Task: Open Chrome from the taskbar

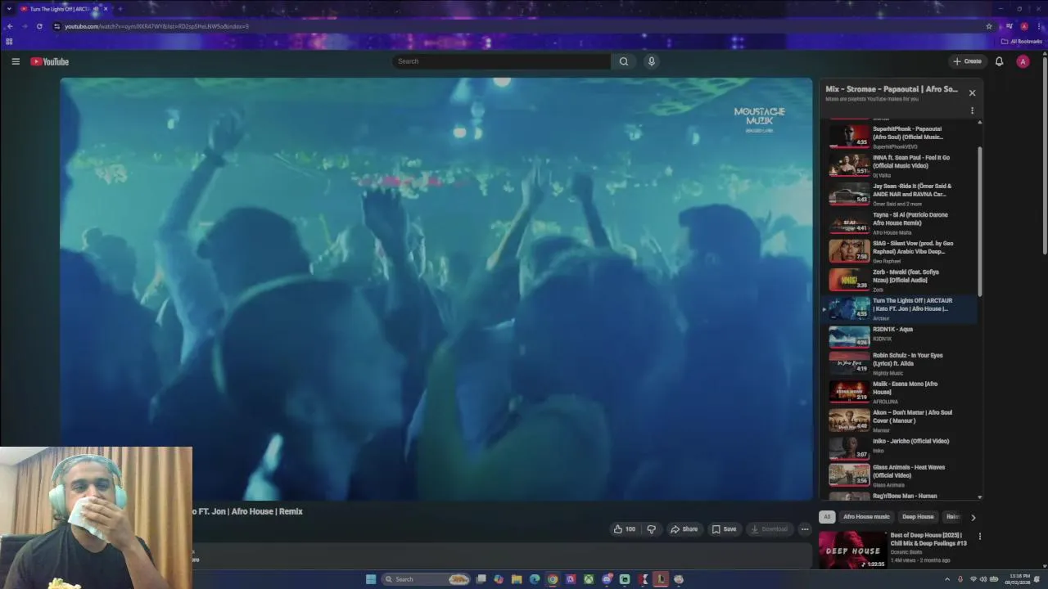Action: (x=553, y=579)
